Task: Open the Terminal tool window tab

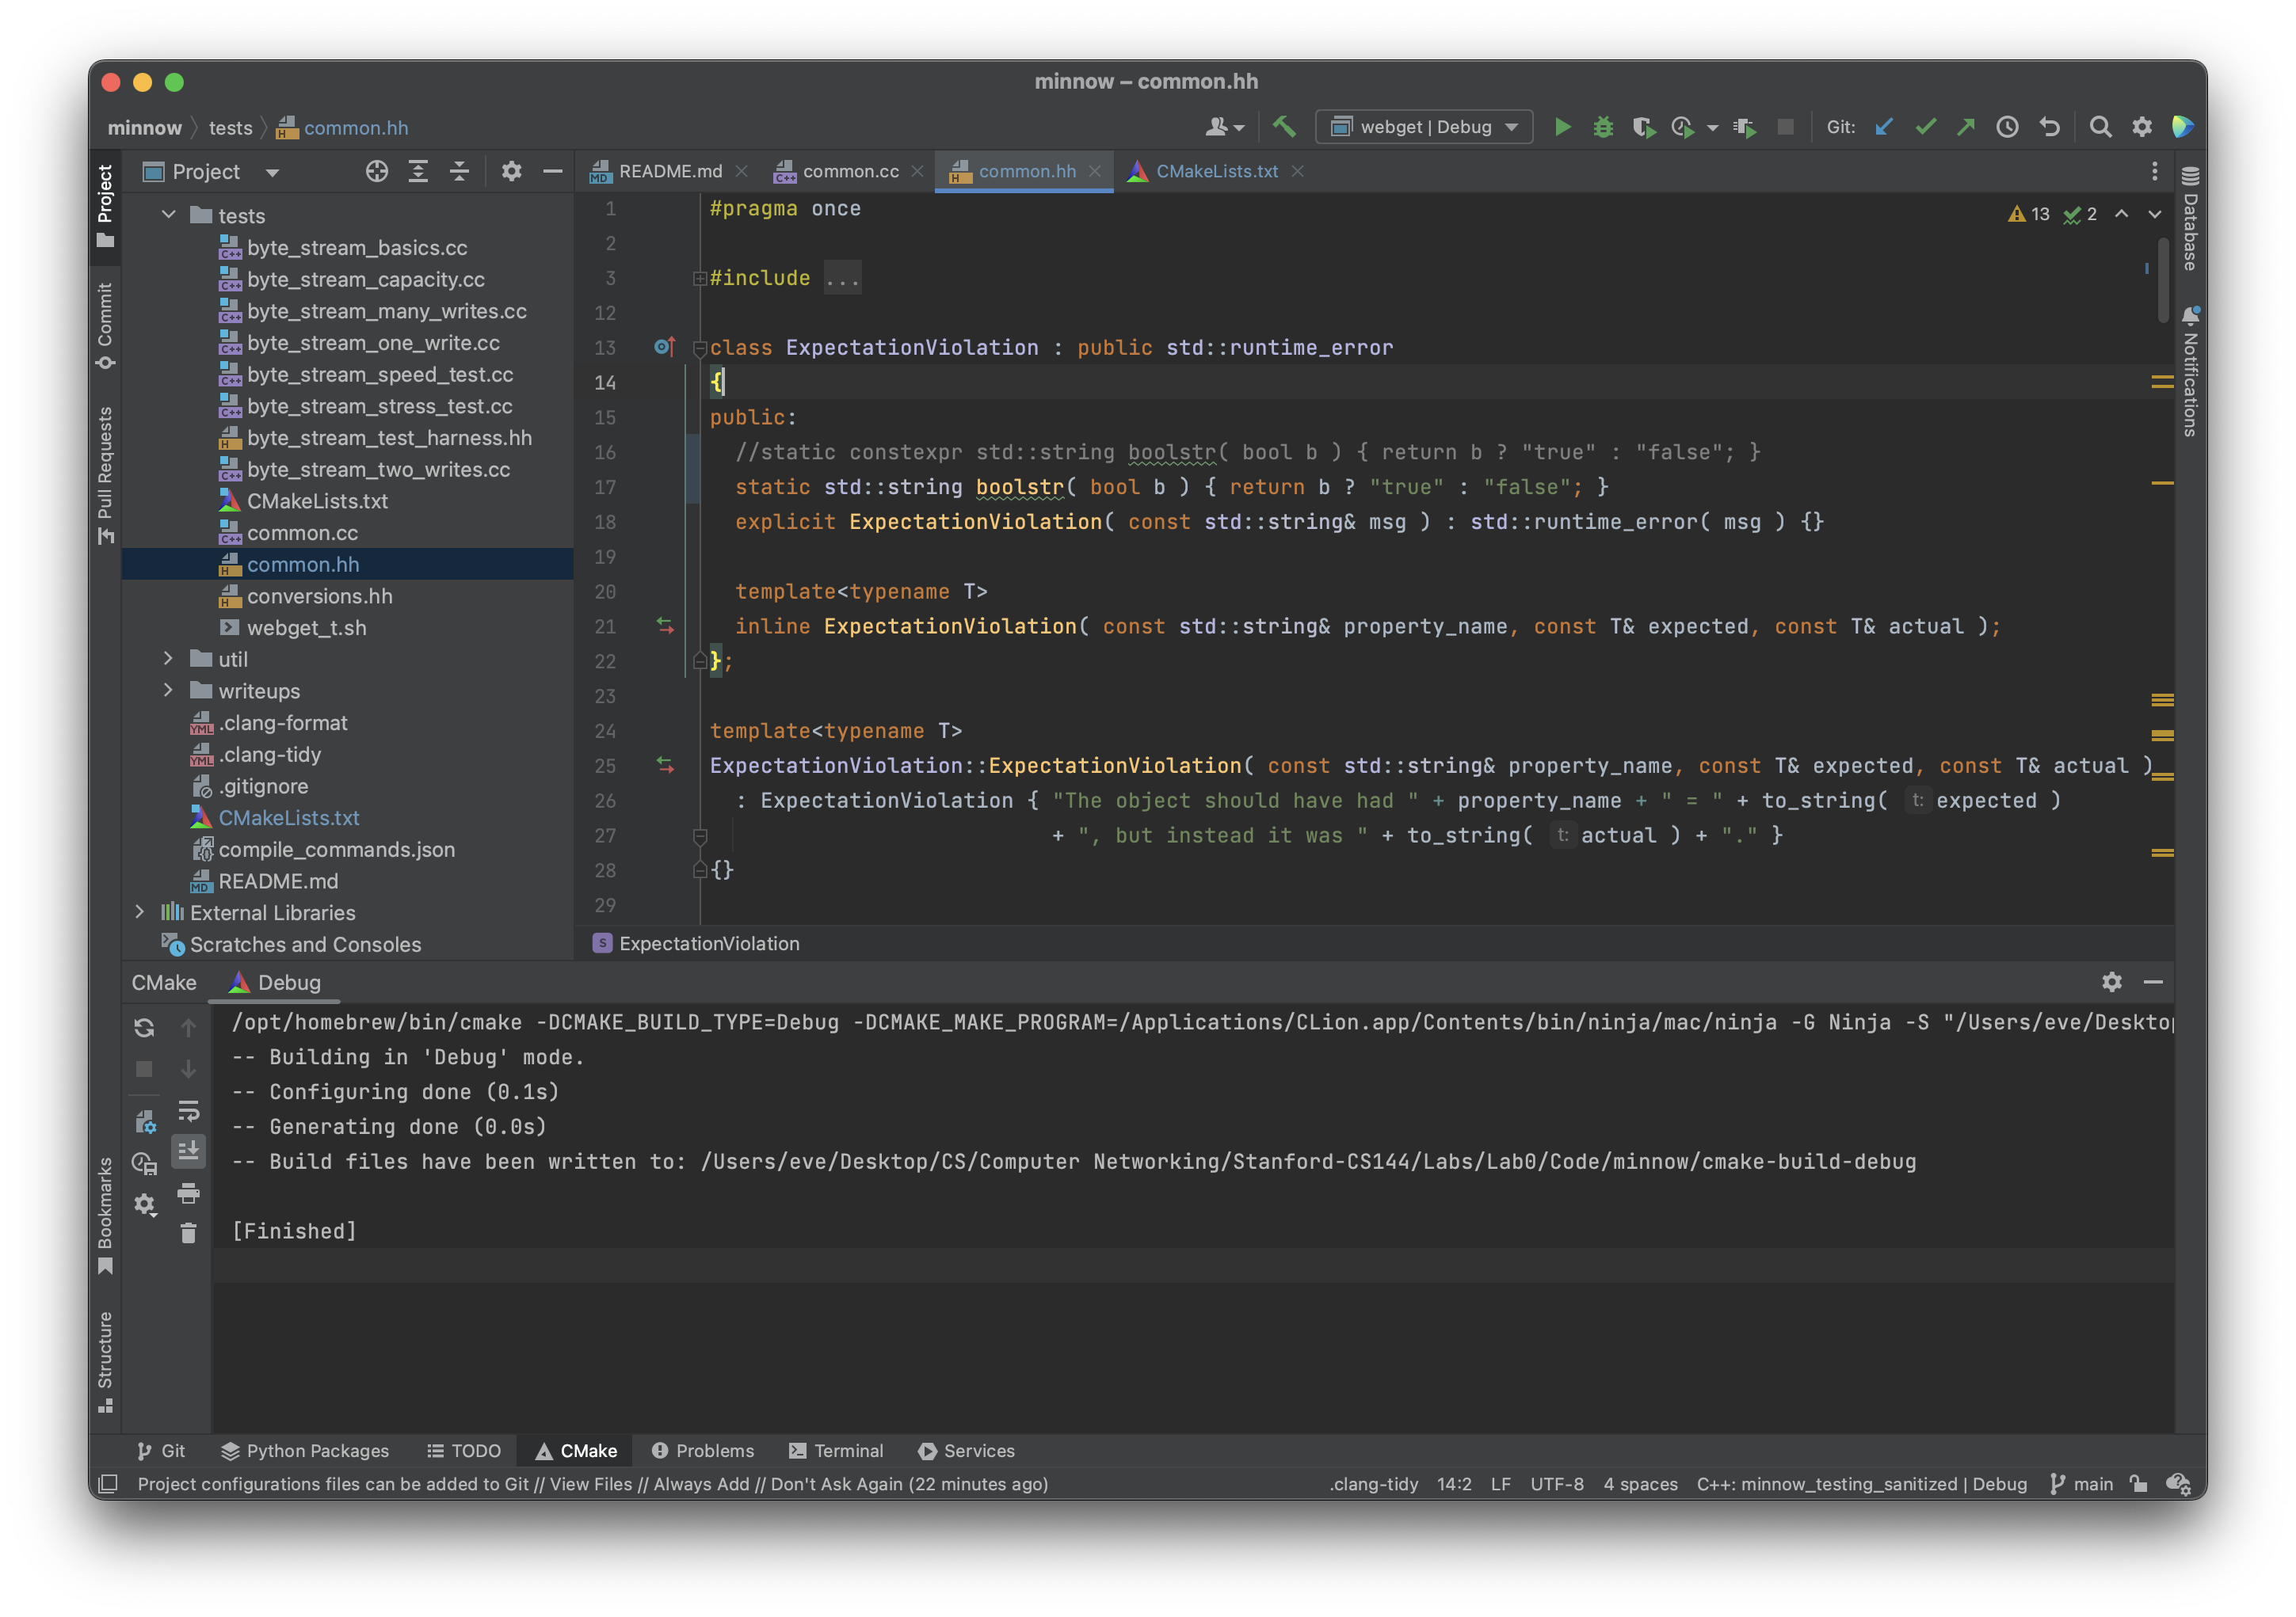Action: click(836, 1450)
